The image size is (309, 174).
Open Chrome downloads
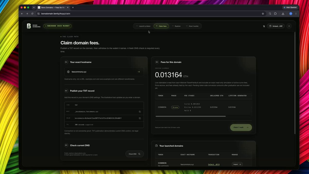coord(283,14)
